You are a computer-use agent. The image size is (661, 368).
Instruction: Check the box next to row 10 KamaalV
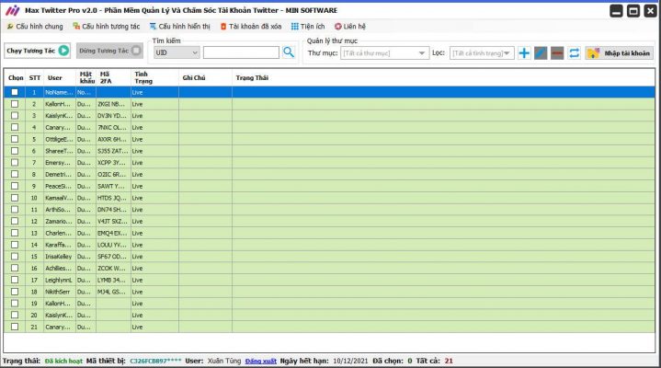coord(15,198)
